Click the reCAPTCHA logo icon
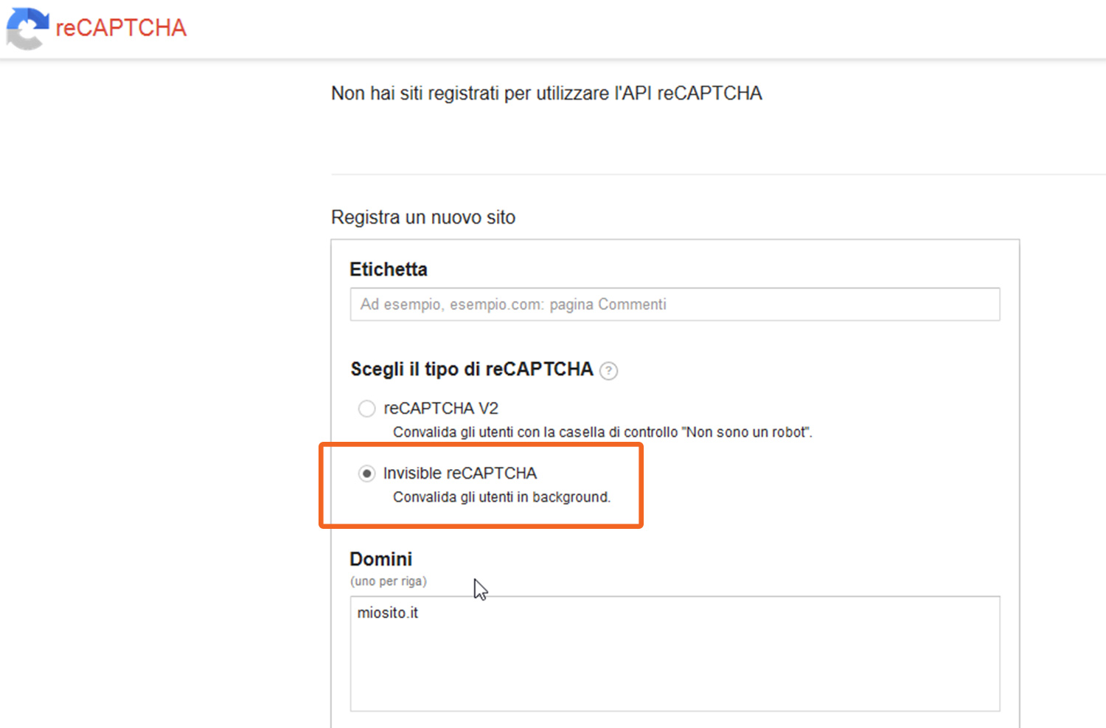 [27, 29]
